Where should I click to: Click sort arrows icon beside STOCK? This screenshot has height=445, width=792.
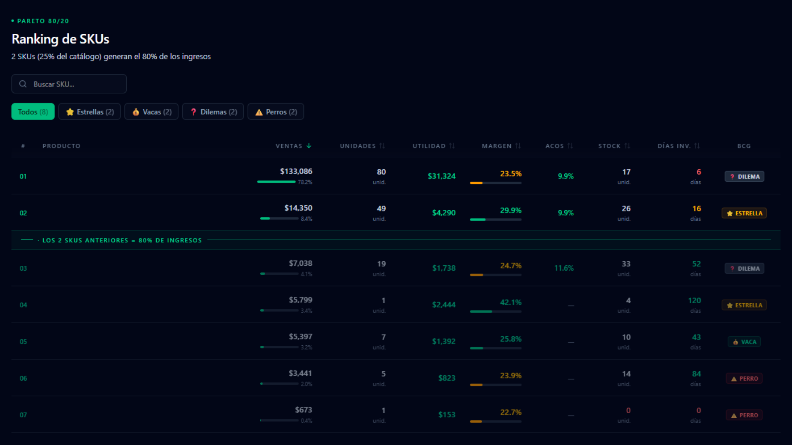627,146
